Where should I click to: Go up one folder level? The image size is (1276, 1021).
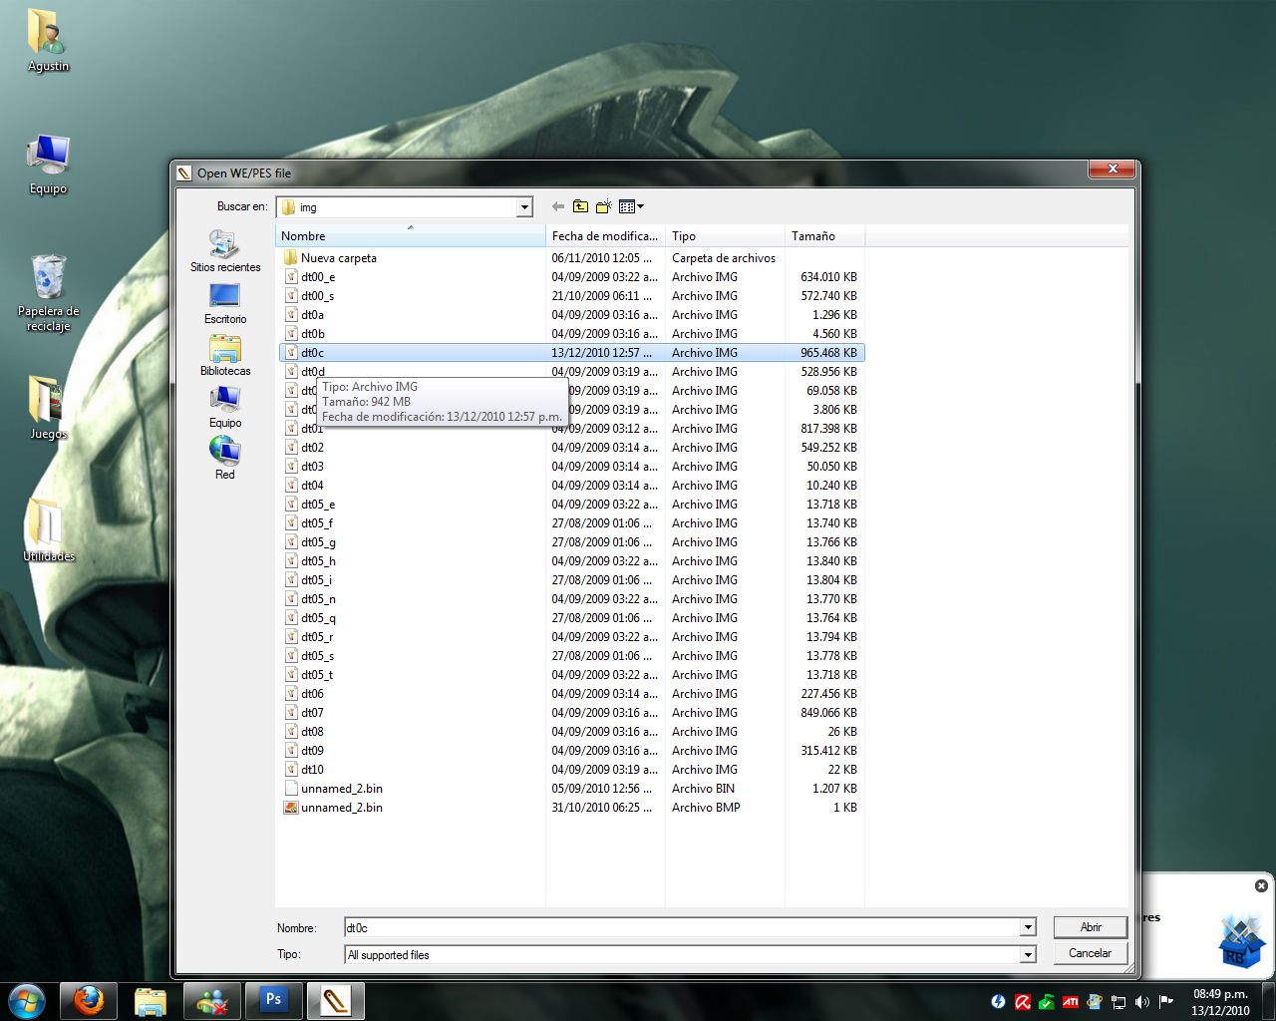tap(580, 206)
